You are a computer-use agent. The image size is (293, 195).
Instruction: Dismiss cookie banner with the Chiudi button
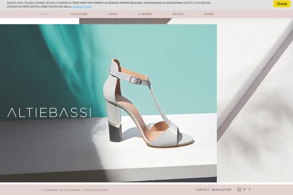click(282, 4)
